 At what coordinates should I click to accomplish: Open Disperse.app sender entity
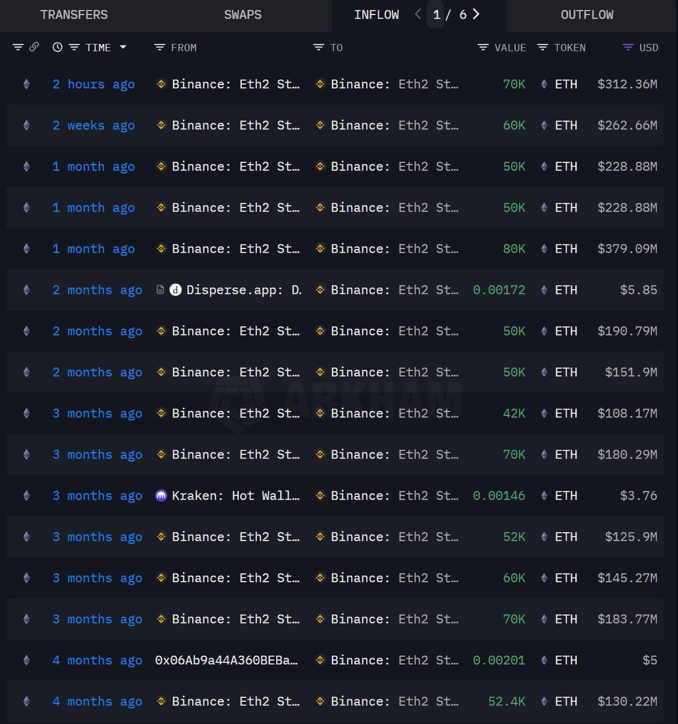click(x=244, y=290)
